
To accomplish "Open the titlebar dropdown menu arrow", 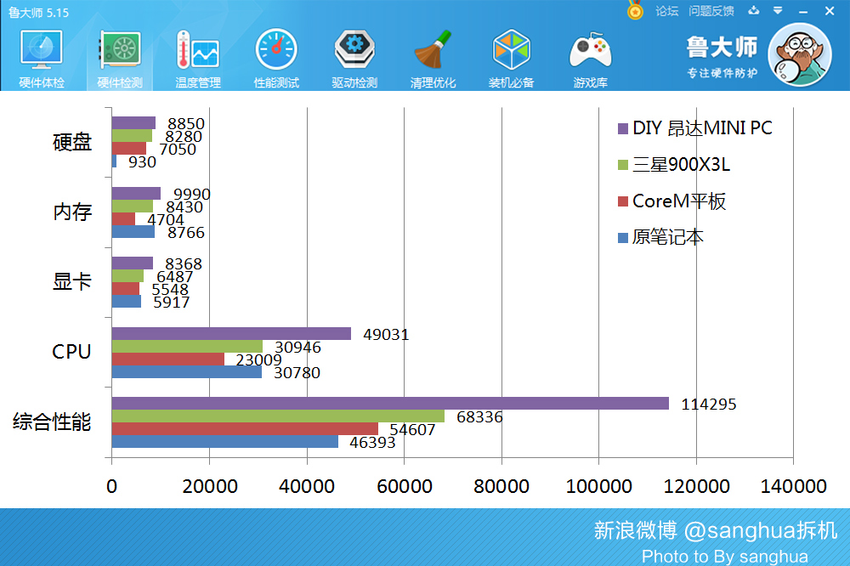I will (776, 11).
